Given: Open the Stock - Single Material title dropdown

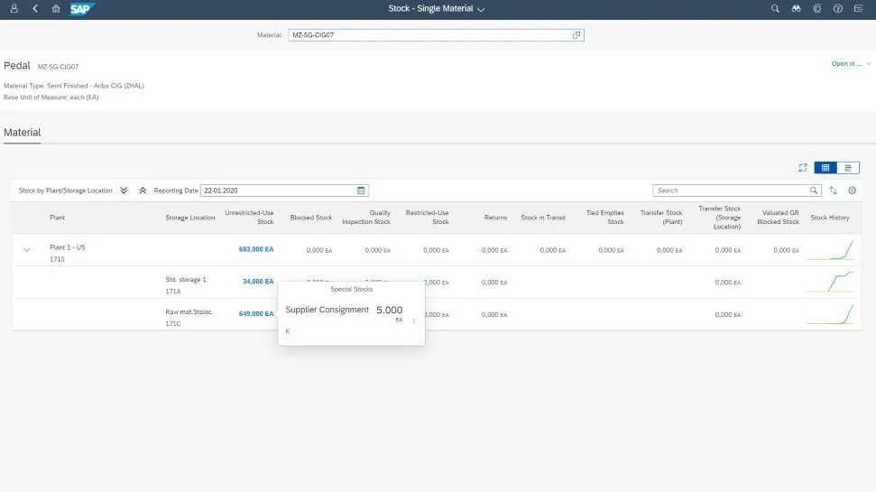Looking at the screenshot, I should [x=437, y=9].
